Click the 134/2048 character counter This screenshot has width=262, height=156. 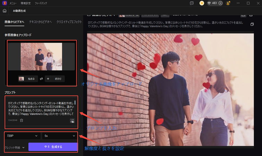(12, 120)
